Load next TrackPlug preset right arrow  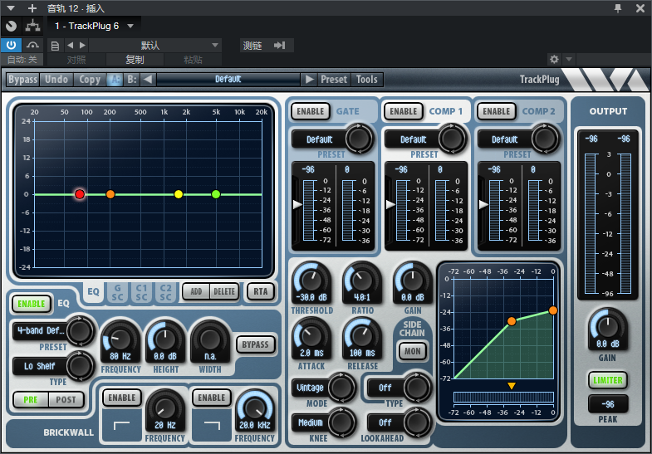(x=308, y=80)
